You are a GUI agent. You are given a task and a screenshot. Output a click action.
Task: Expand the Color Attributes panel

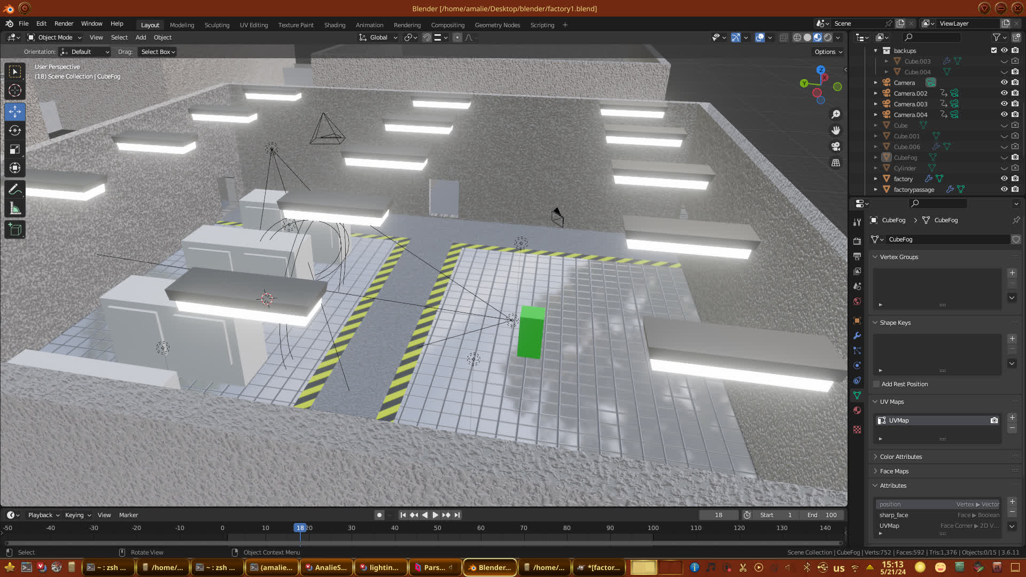pyautogui.click(x=901, y=457)
